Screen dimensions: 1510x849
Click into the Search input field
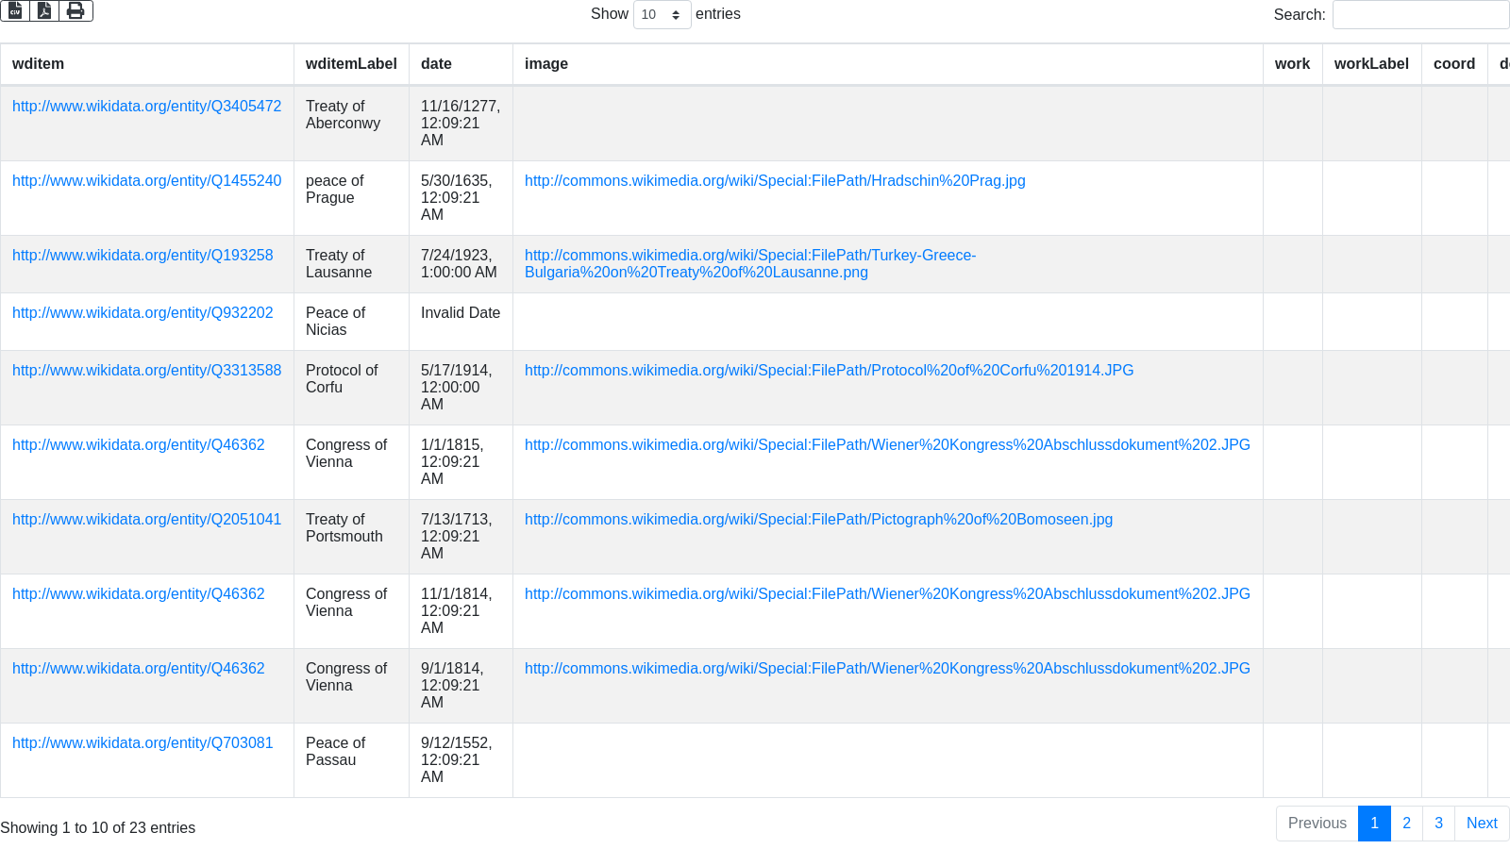coord(1419,14)
